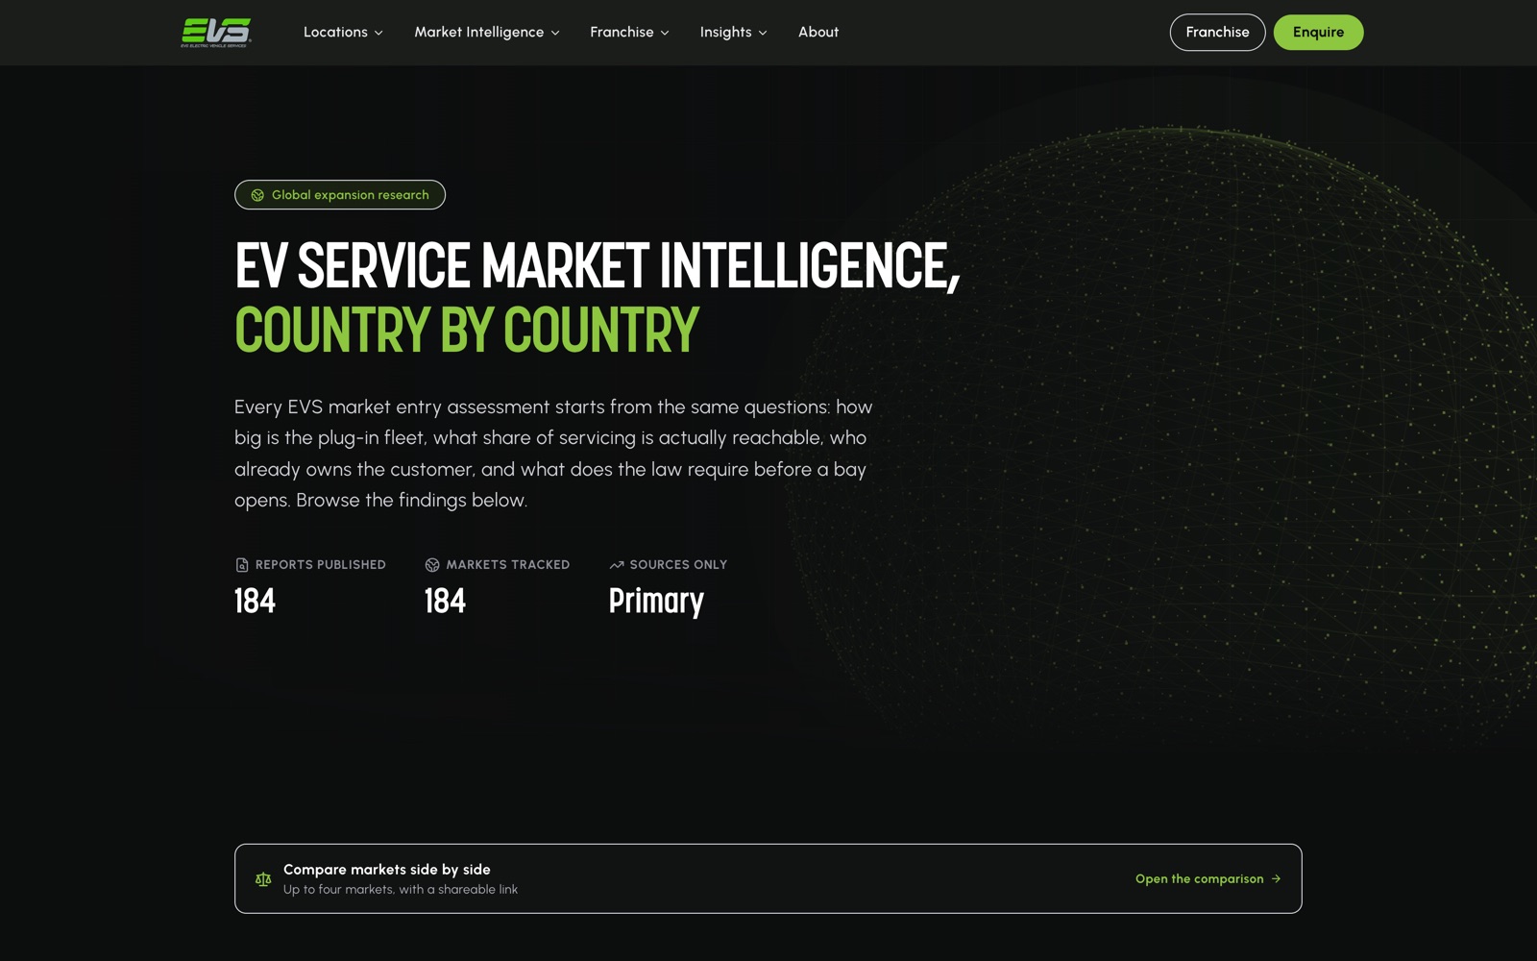This screenshot has height=961, width=1537.
Task: Click the 184 under Markets Tracked
Action: (x=445, y=602)
